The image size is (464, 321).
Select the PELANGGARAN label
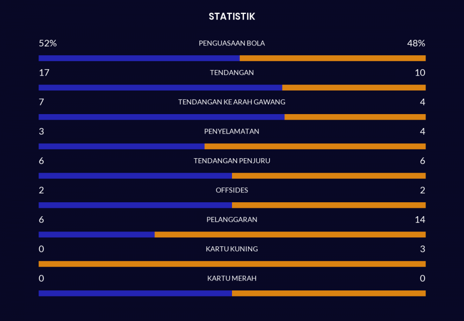[232, 219]
